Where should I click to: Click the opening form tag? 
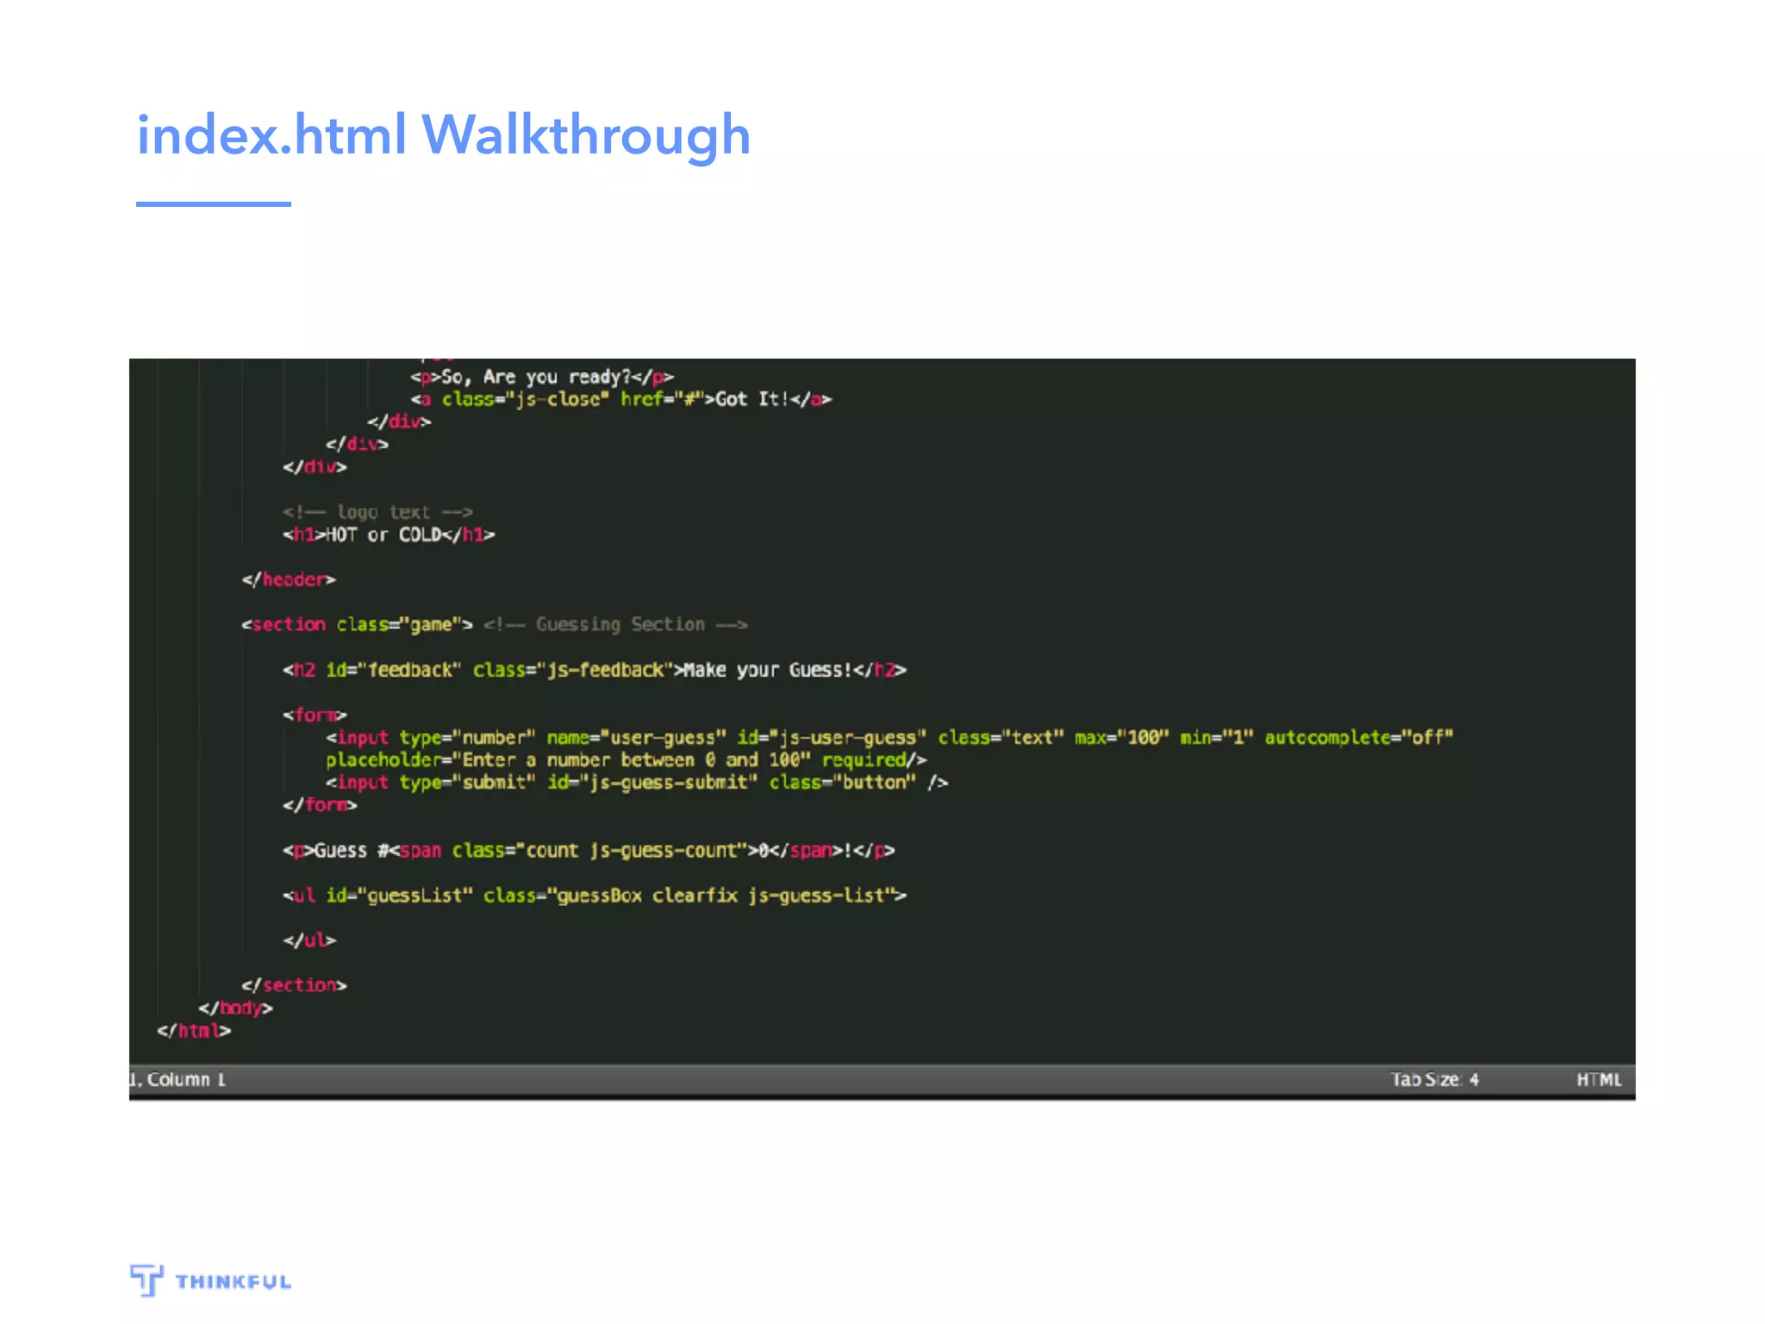315,715
